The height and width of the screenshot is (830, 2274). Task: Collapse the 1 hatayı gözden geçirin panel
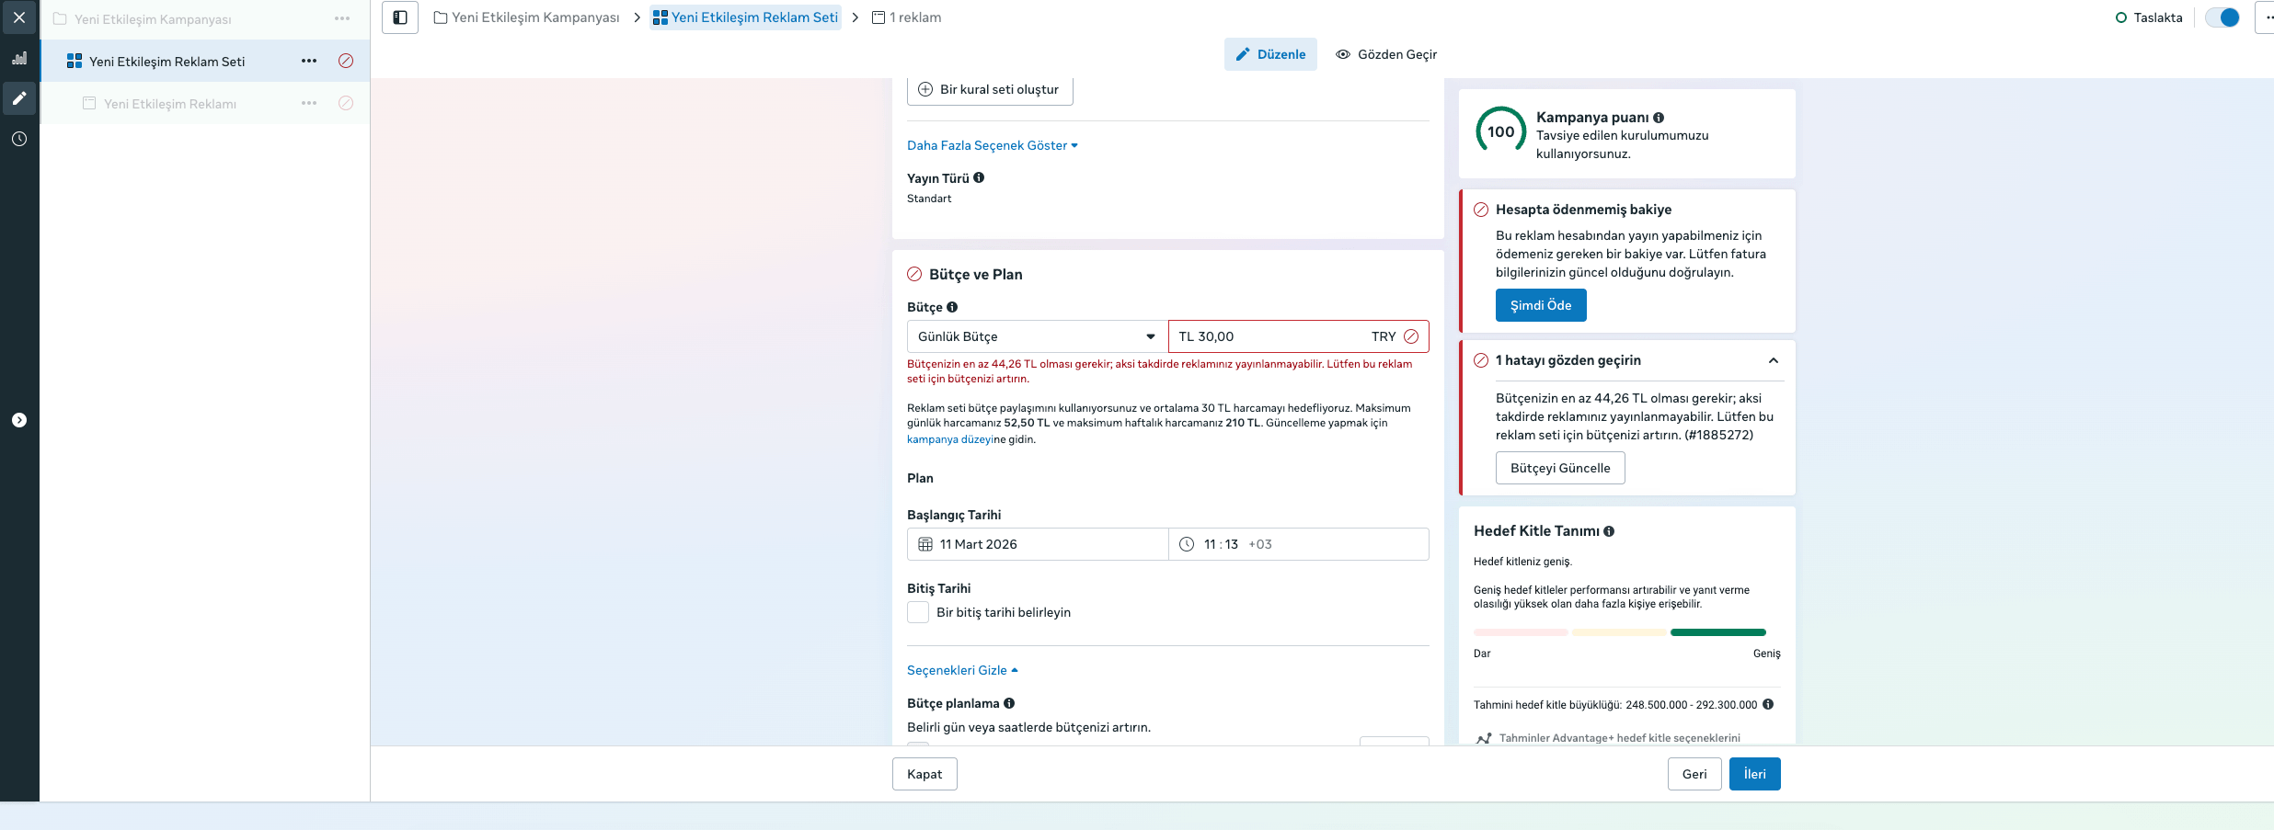(x=1773, y=360)
